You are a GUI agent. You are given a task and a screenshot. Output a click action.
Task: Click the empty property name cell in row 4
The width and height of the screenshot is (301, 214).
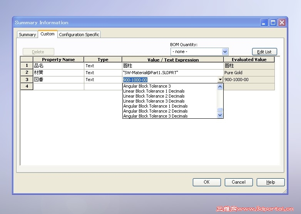coord(59,86)
